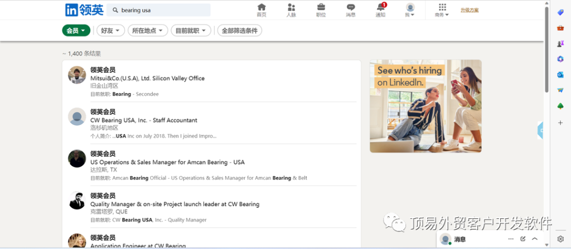Expand the messaging panel chevron
Viewport: 571px width, 249px height.
(535, 239)
